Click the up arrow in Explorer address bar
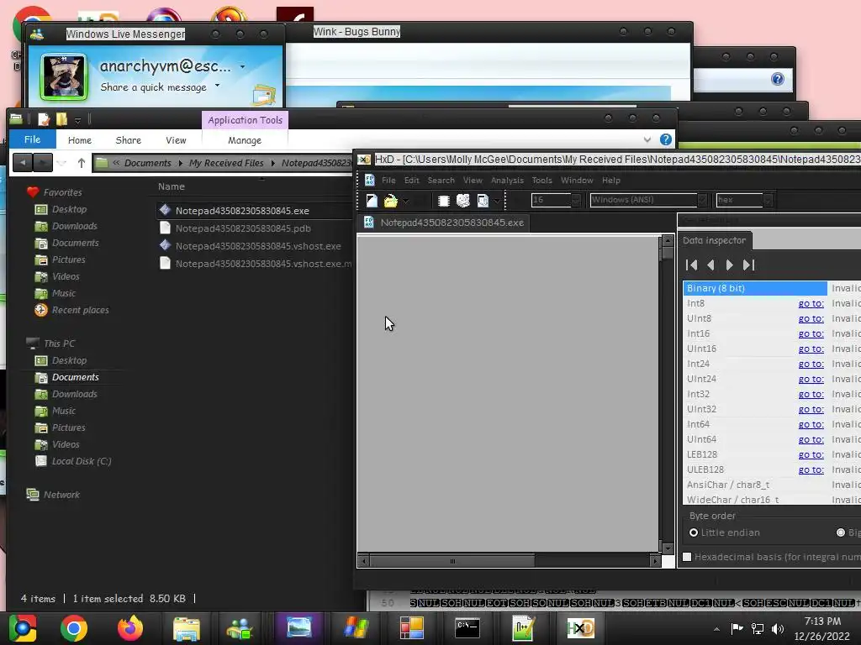 click(x=82, y=163)
